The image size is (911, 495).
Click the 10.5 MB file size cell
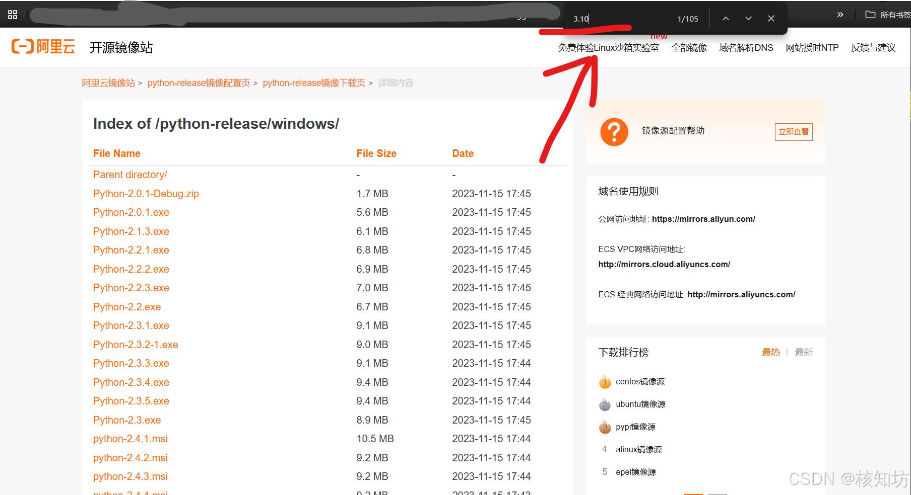375,439
